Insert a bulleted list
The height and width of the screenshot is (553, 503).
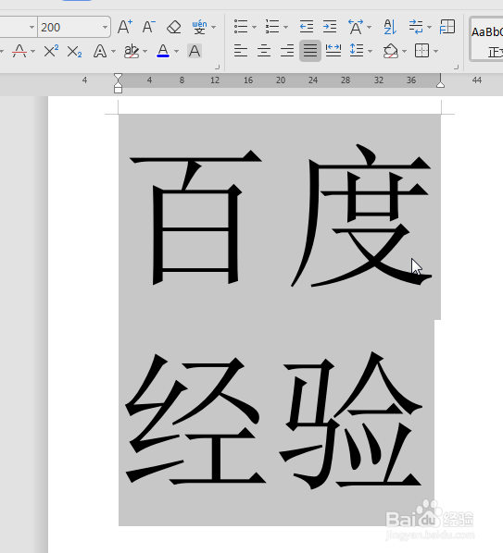(x=241, y=27)
